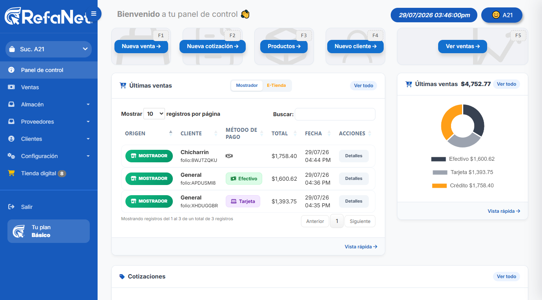Switch to the Mostrador tab

[247, 85]
